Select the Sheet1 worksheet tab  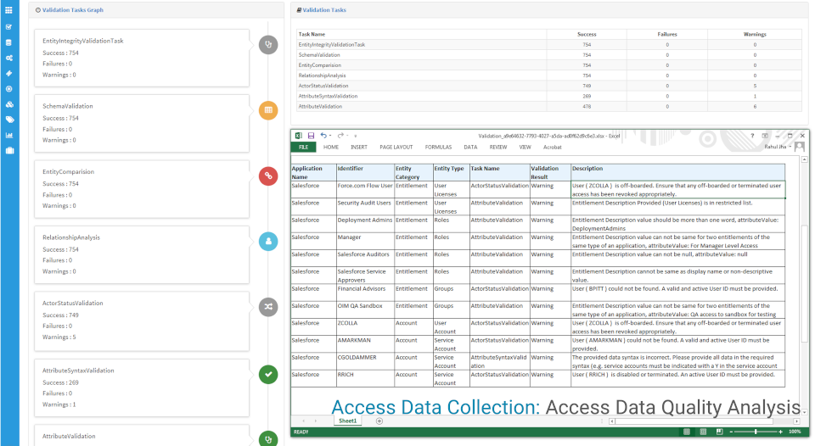coord(348,421)
